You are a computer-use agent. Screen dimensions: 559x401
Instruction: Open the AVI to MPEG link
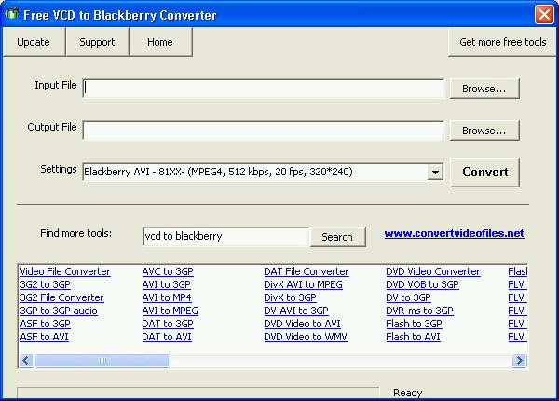tap(170, 311)
